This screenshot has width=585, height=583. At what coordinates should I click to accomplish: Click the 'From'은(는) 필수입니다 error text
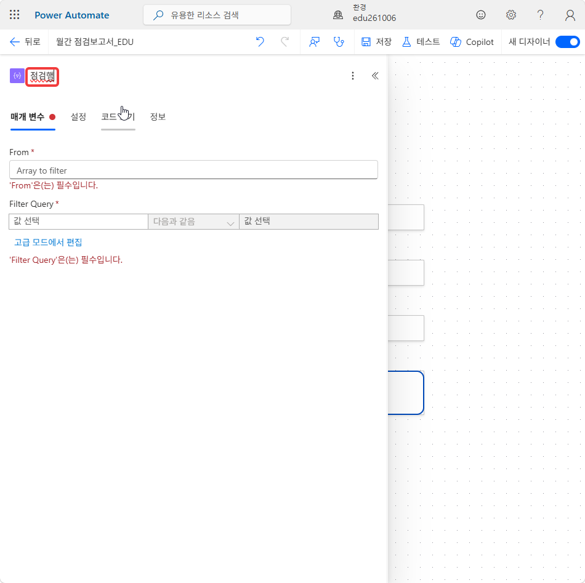(54, 185)
